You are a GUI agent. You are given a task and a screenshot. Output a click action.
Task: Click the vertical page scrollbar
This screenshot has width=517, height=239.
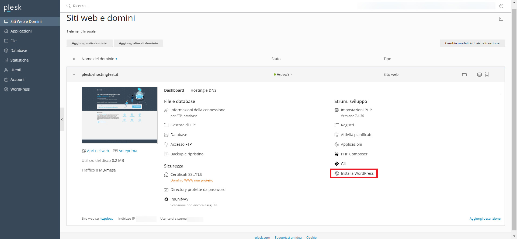(514, 119)
